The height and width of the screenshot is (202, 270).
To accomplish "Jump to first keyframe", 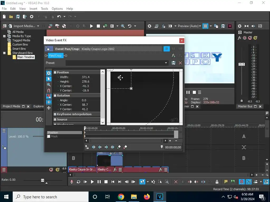I will pos(94,147).
